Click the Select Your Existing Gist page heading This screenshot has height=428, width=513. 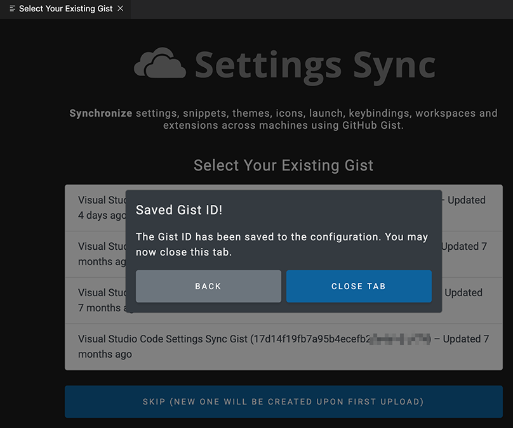pyautogui.click(x=283, y=165)
